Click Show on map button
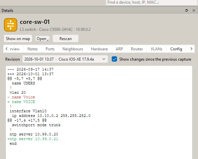This screenshot has width=198, height=159. point(18,39)
